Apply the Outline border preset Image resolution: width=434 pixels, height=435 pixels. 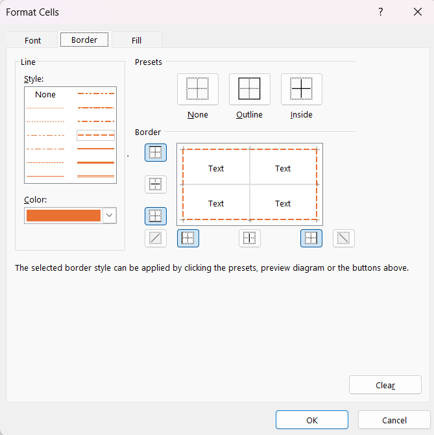tap(249, 90)
